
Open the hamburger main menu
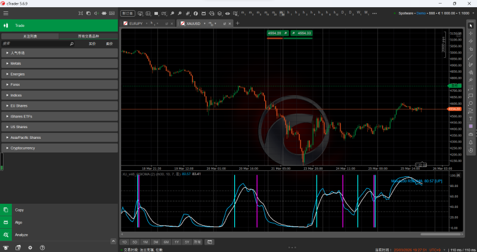(x=6, y=13)
